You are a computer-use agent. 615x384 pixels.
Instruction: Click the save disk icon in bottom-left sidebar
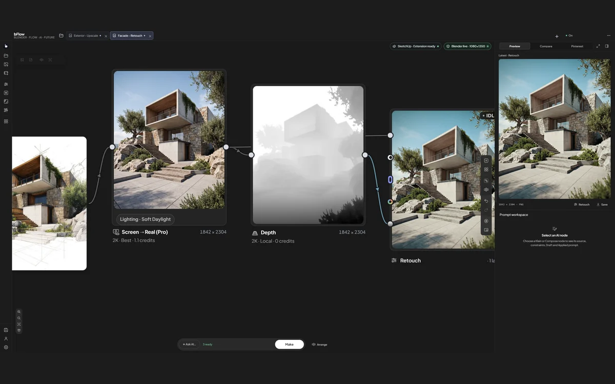pos(6,330)
